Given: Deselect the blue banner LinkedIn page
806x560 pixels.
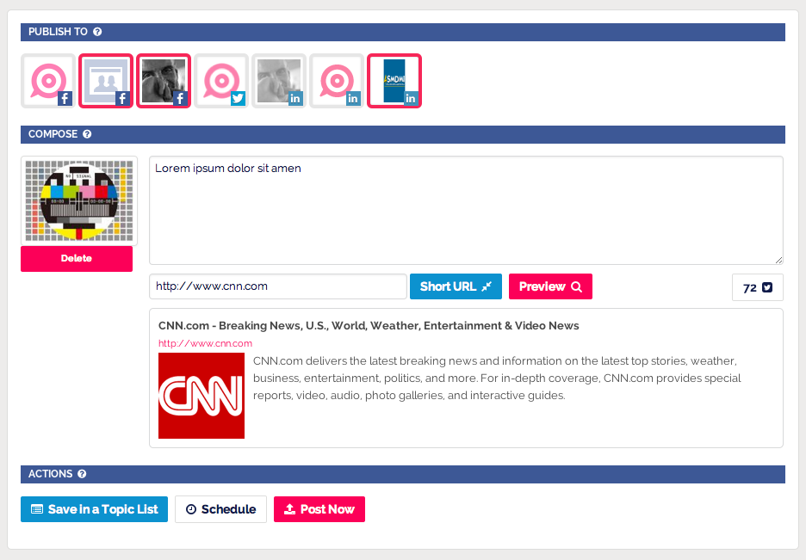Looking at the screenshot, I should [394, 81].
